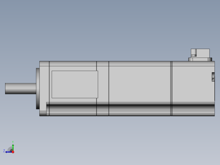220x165 pixels.
Task: Select the round pilot boss behind the shaft
Action: pyautogui.click(x=38, y=88)
